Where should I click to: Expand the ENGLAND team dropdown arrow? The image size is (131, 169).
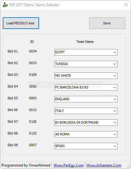pyautogui.click(x=115, y=99)
